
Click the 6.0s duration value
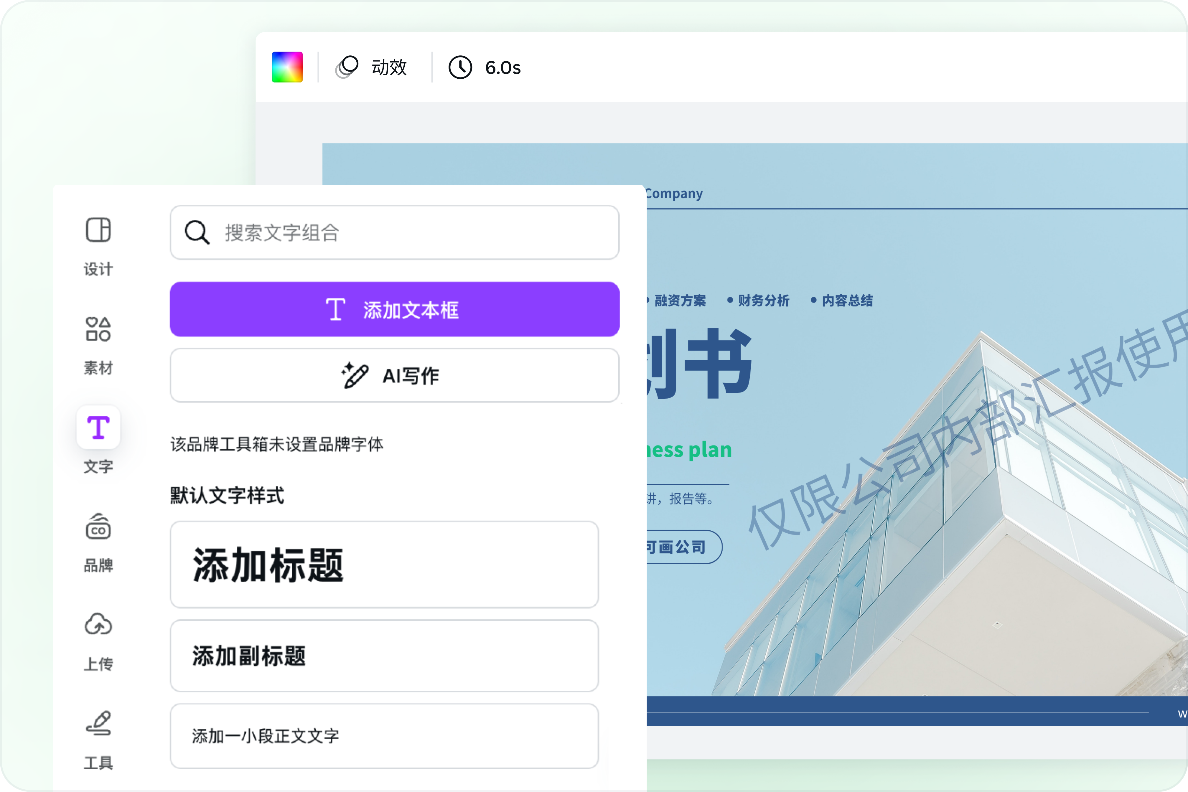coord(502,68)
